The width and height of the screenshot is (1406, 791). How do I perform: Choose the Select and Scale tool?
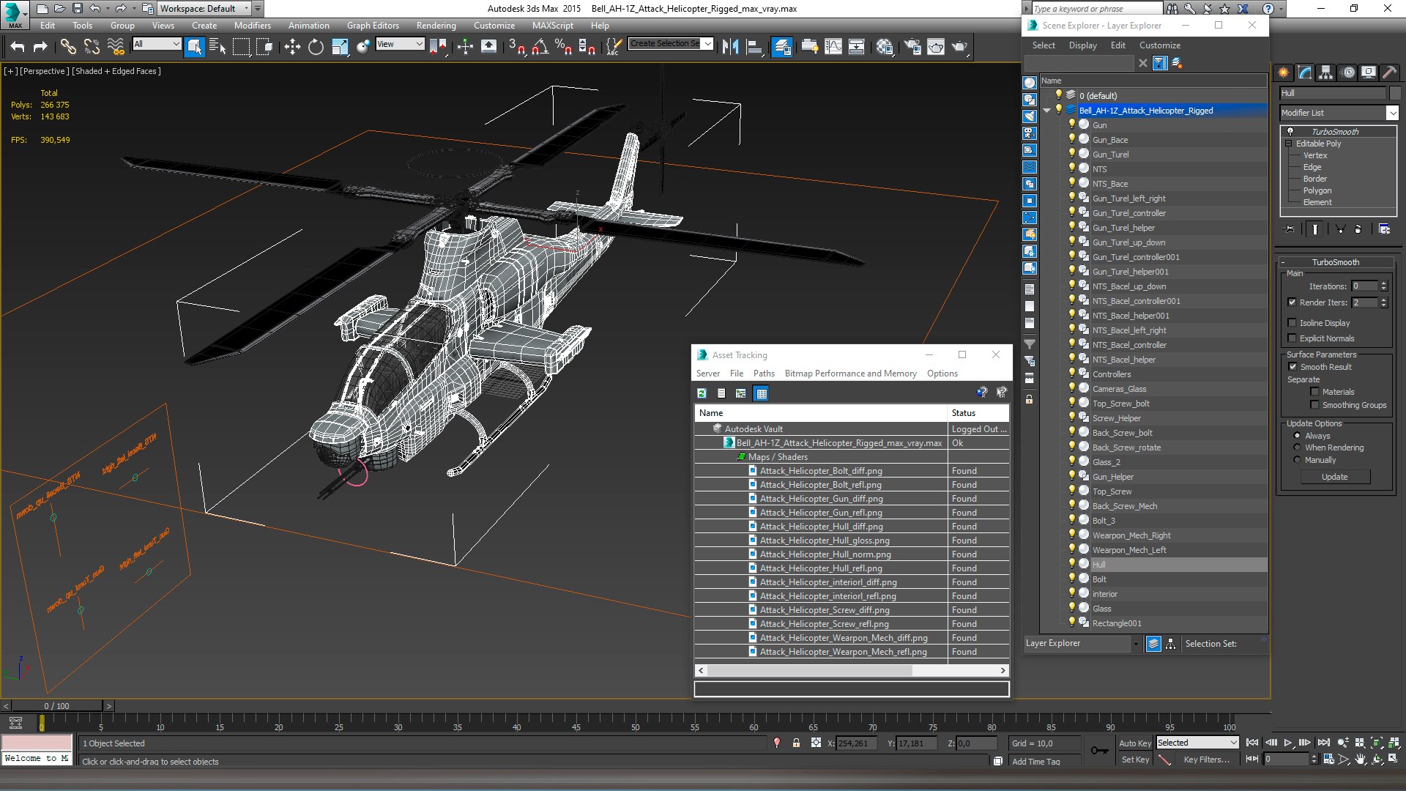point(340,47)
